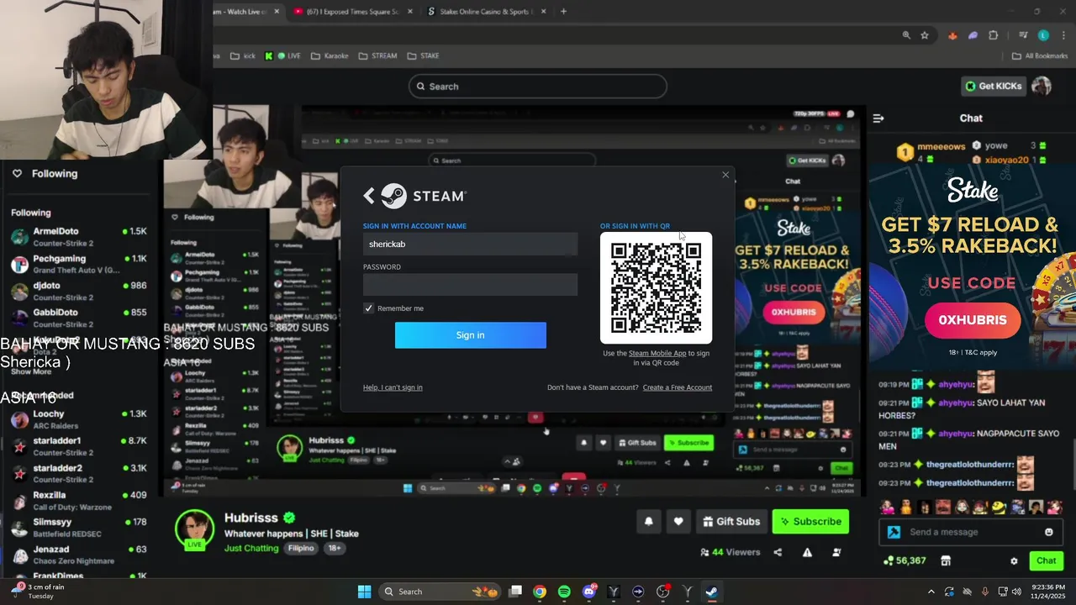Click the chat identity hammer badge icon
The width and height of the screenshot is (1076, 605).
pos(894,532)
